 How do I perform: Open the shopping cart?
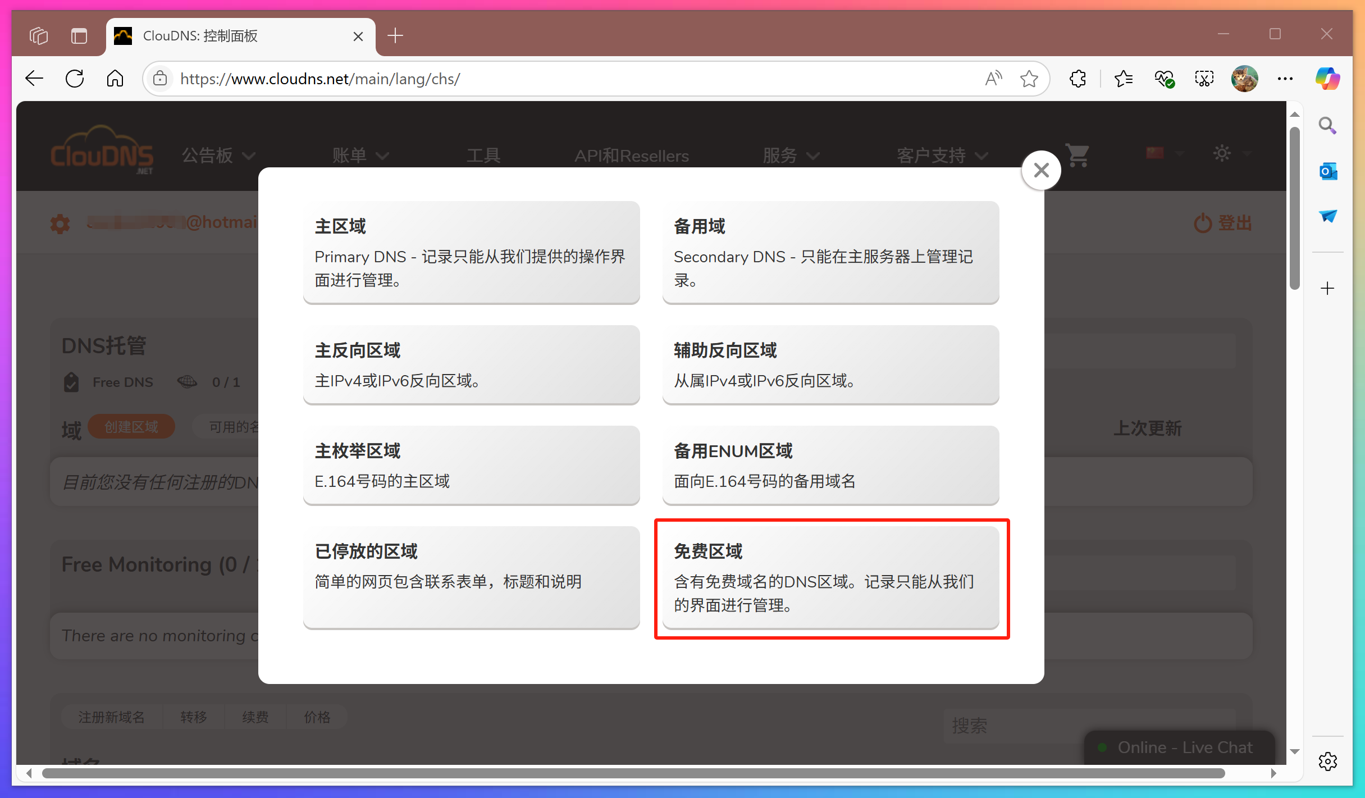tap(1076, 156)
